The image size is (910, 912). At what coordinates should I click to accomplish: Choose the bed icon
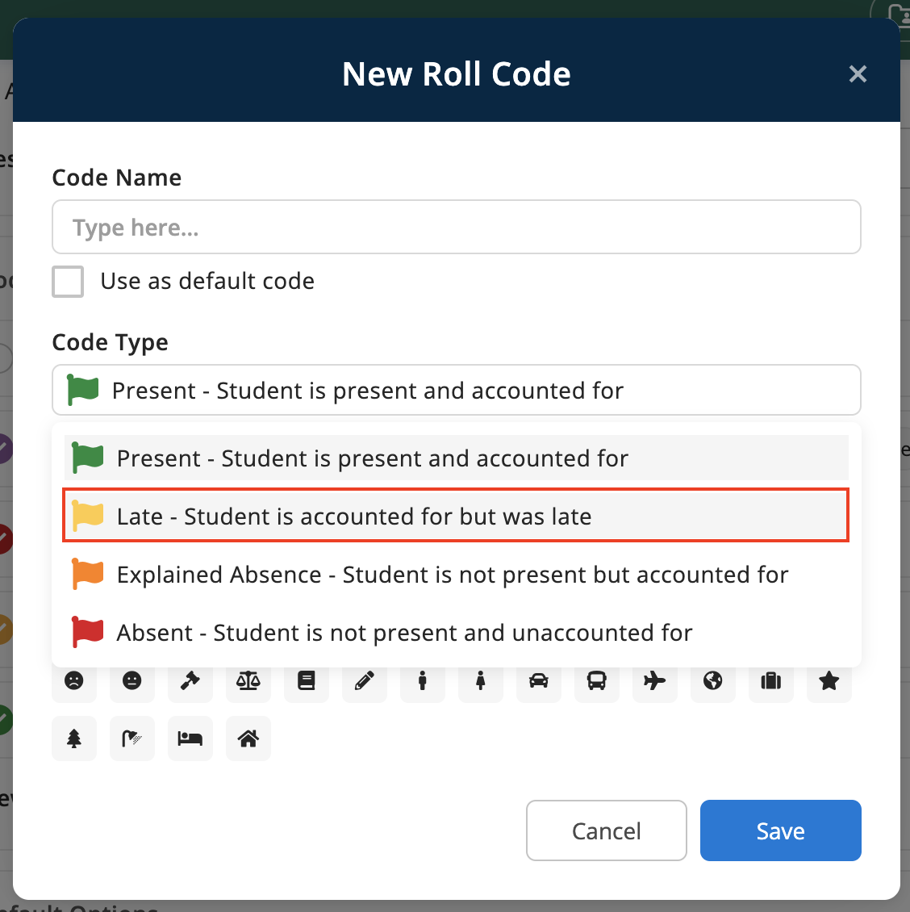click(x=190, y=738)
